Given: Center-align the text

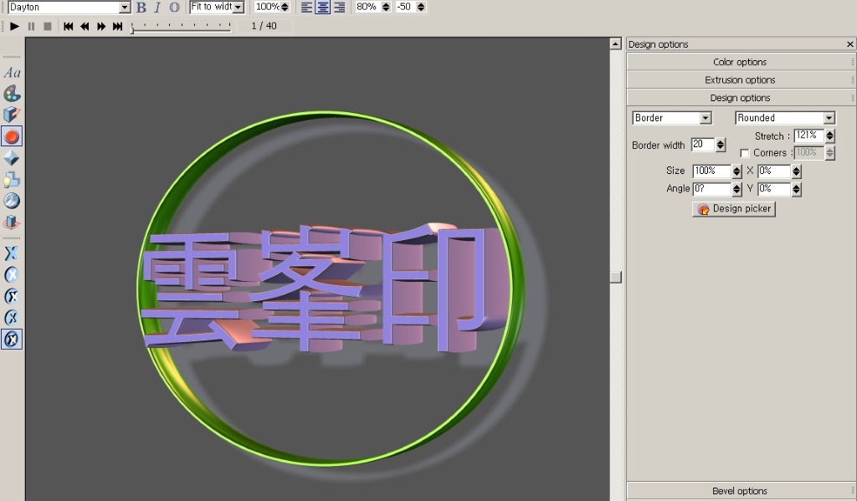Looking at the screenshot, I should pyautogui.click(x=323, y=7).
